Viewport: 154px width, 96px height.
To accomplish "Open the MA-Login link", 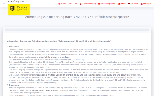I will [147, 4].
